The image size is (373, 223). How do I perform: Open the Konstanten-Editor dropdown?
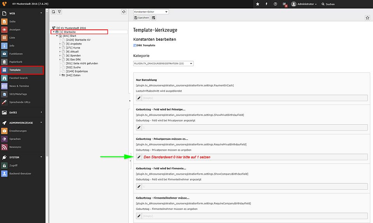pyautogui.click(x=151, y=12)
